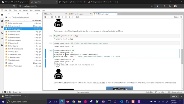Viewport: 184px width, 104px height.
Task: Save the notebook with the disk icon
Action: pos(45,17)
